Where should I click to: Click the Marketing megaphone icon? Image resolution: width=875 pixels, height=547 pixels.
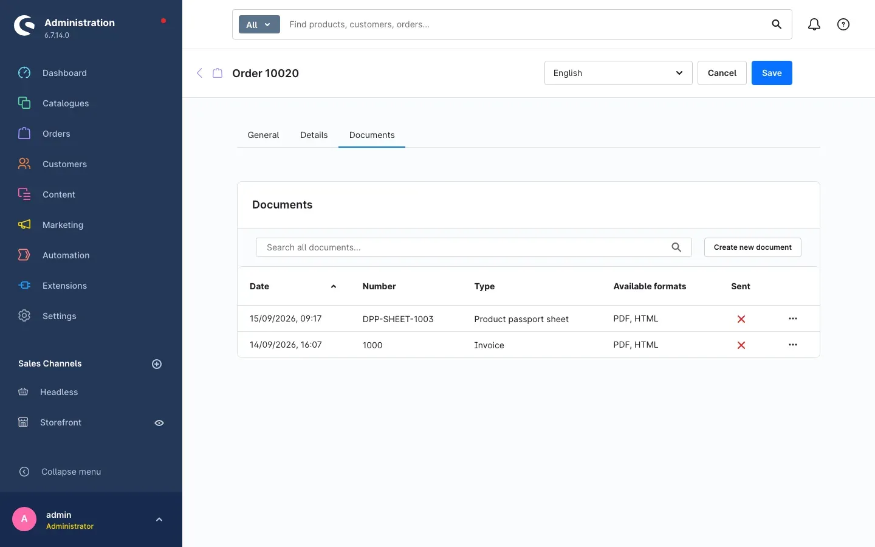tap(24, 225)
